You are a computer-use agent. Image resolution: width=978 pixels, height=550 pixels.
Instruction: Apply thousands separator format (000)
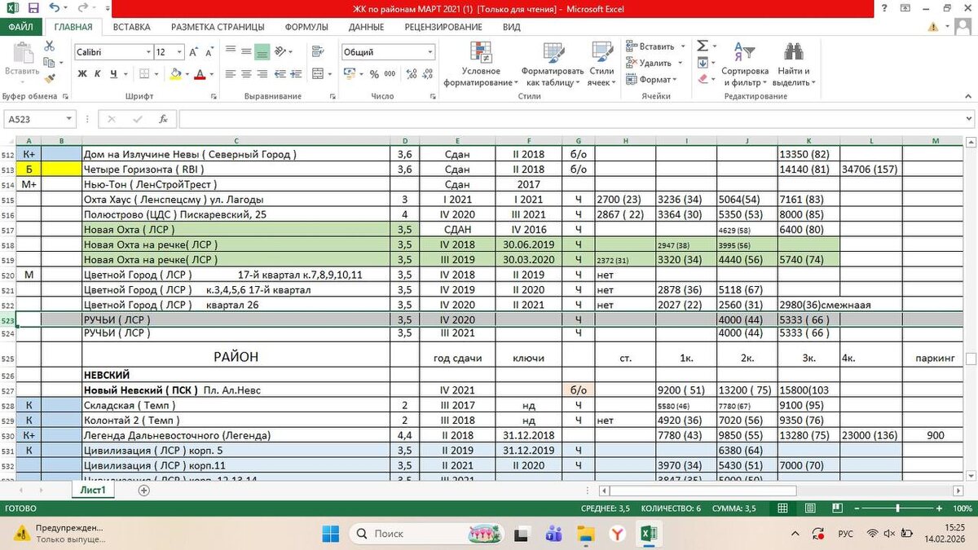click(390, 74)
